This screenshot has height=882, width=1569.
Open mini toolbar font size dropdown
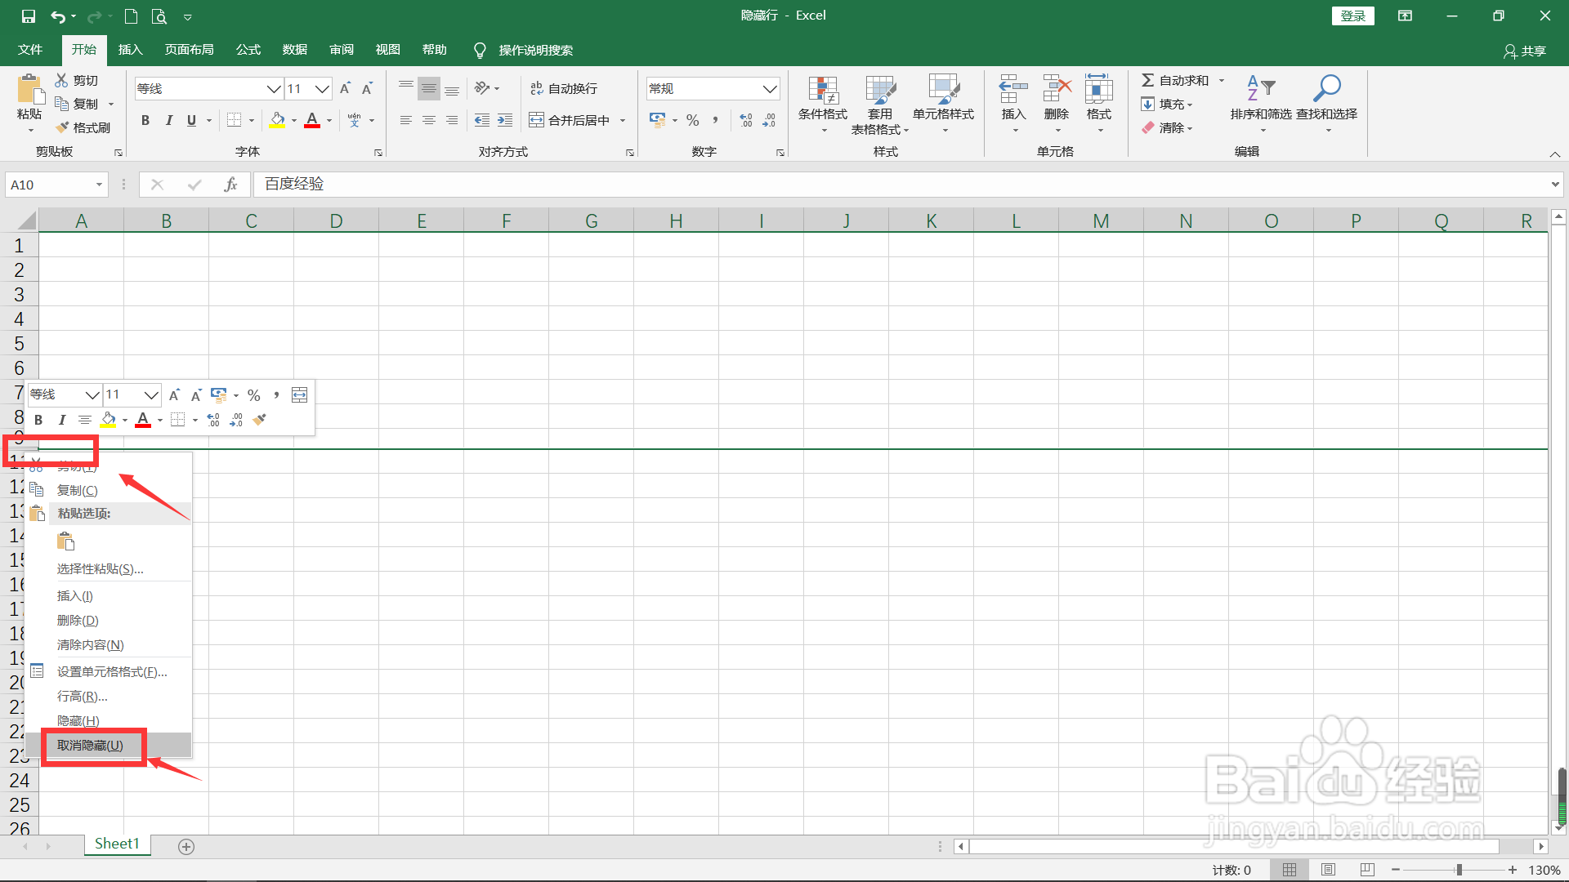click(x=151, y=395)
